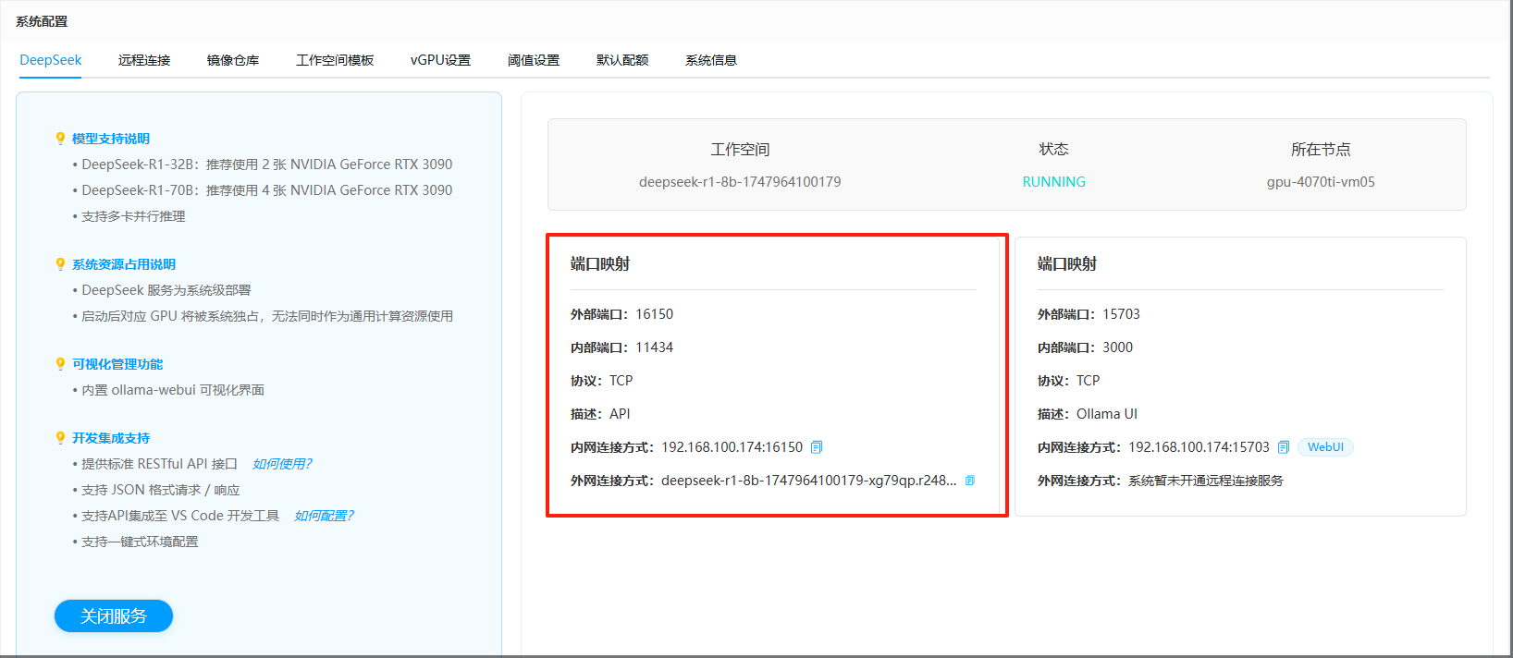Click lightbulb icon beside 系统资源占用说明
Screen dimensions: 1513x658
60,264
